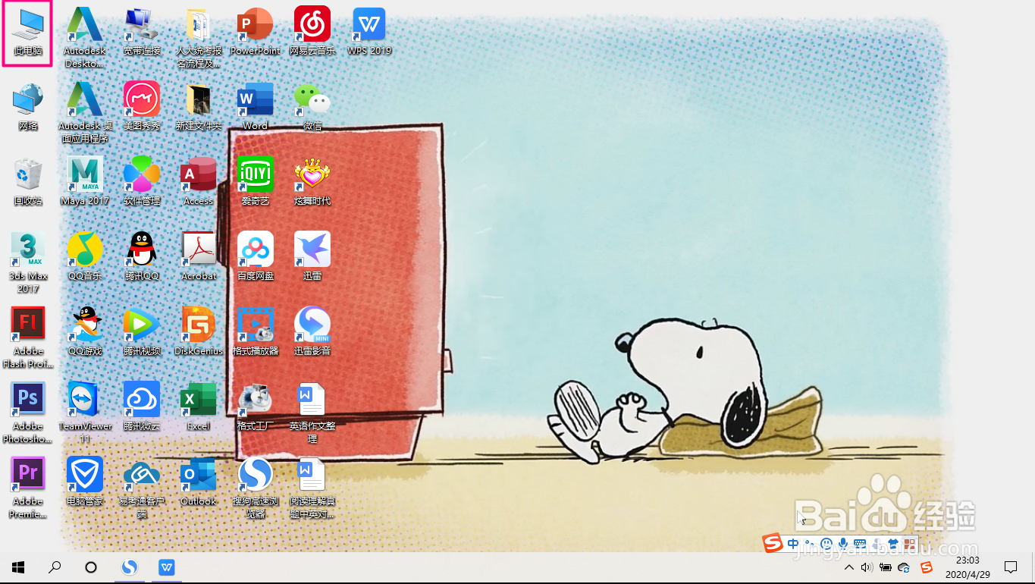The height and width of the screenshot is (584, 1035).
Task: Toggle punctuation mode in Sogou bar
Action: [809, 544]
